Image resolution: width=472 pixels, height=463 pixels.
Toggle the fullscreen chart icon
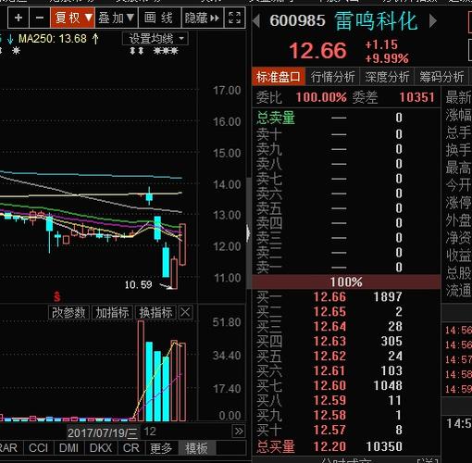[x=235, y=18]
